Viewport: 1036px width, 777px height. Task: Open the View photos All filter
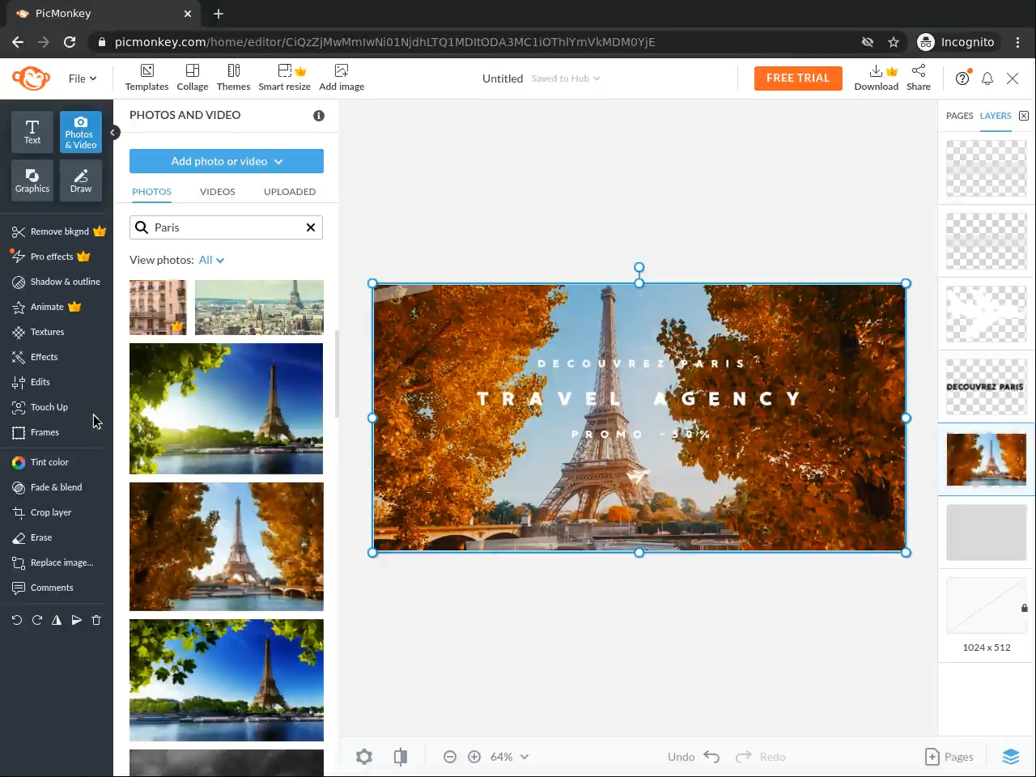211,260
